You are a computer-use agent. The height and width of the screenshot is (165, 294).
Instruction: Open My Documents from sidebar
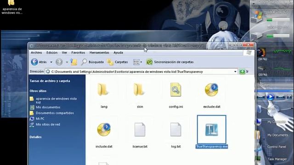(277, 135)
